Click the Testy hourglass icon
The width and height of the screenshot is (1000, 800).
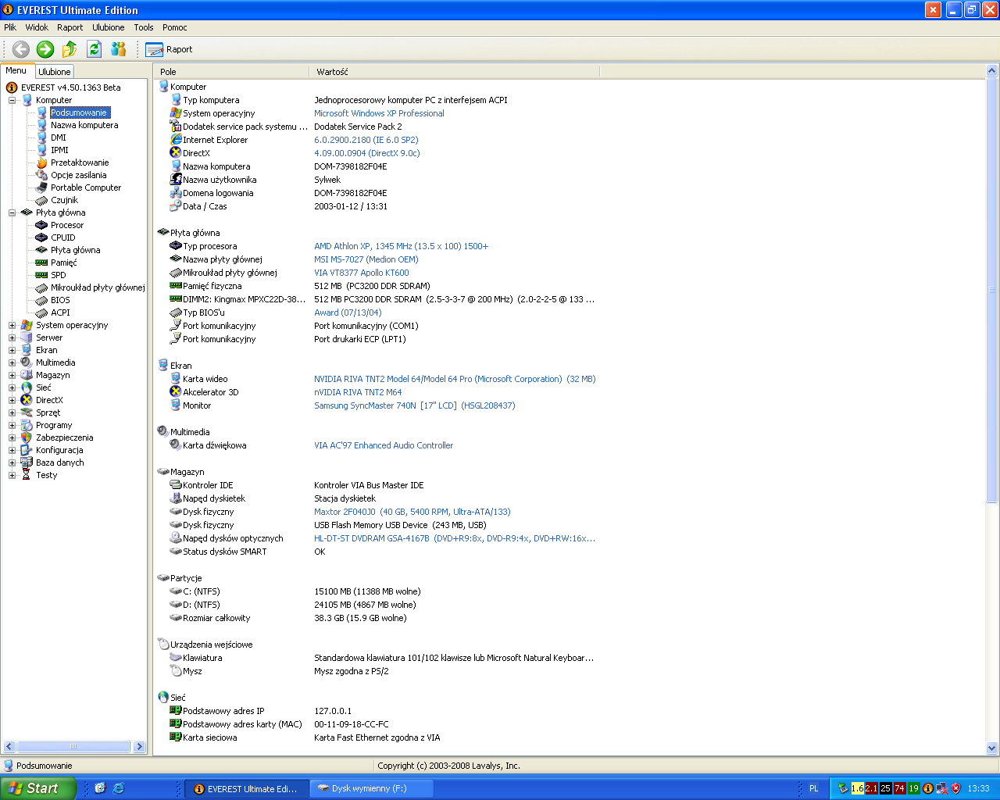(x=27, y=475)
